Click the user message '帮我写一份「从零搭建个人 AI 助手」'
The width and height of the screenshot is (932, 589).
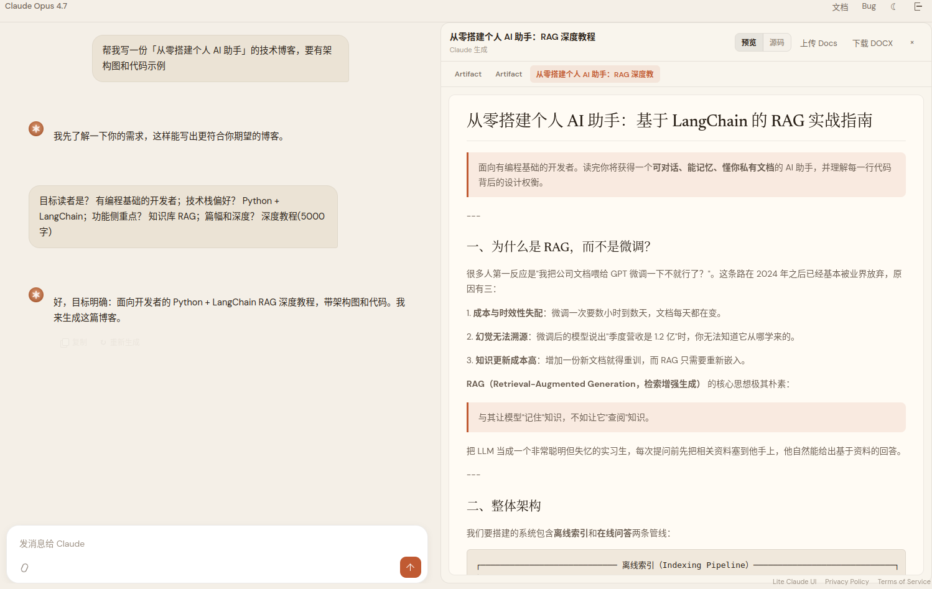click(220, 58)
